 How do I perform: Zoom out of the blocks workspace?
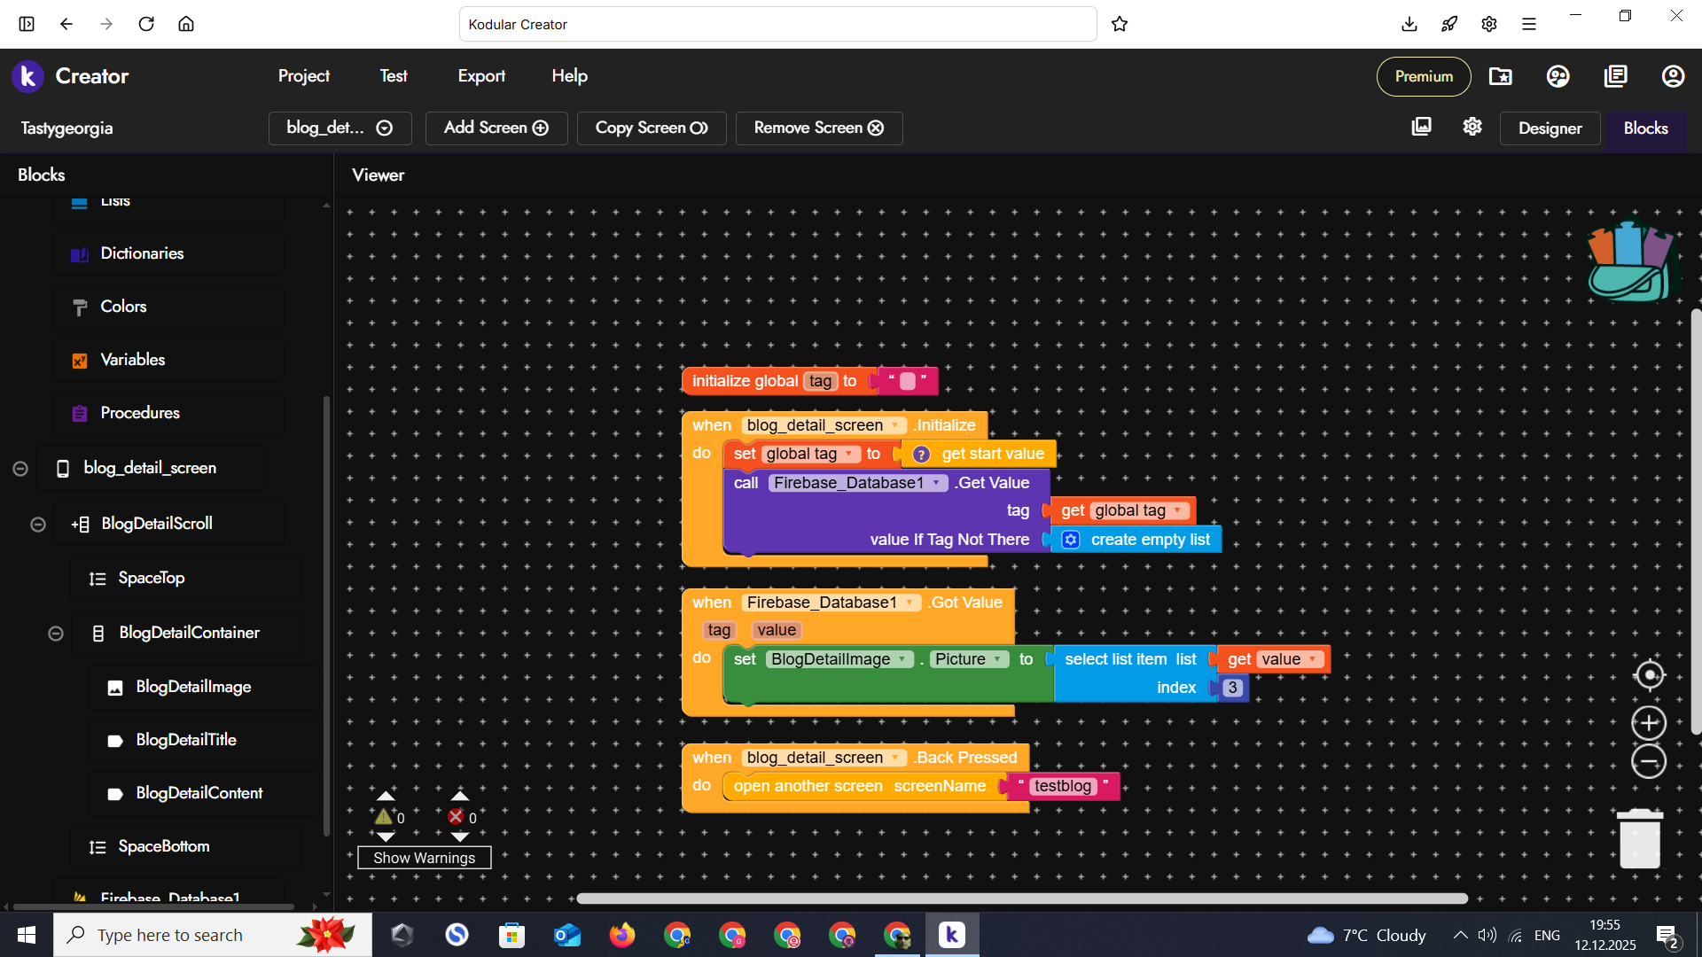(1649, 762)
